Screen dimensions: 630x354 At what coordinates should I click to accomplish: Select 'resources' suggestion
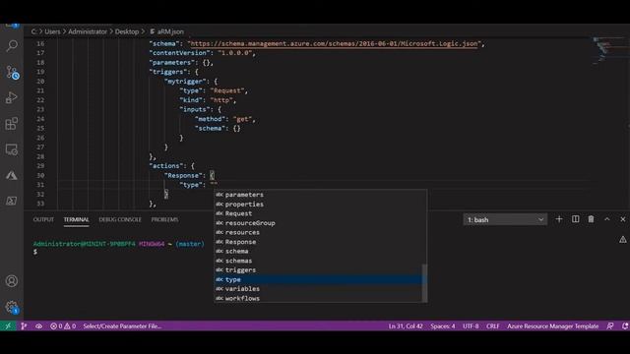point(320,232)
